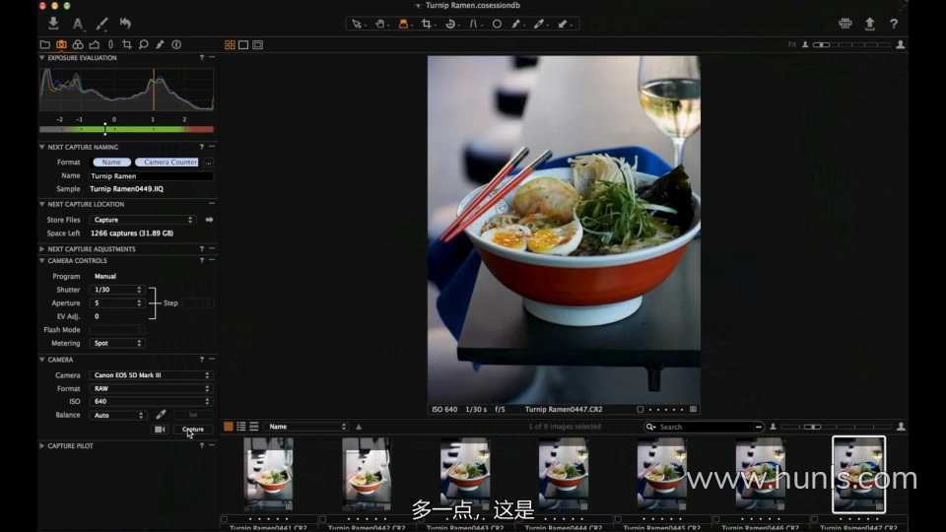Image resolution: width=946 pixels, height=532 pixels.
Task: Open the ISO dropdown showing 640
Action: coord(150,401)
